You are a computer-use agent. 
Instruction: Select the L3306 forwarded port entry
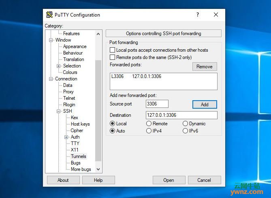pyautogui.click(x=164, y=76)
